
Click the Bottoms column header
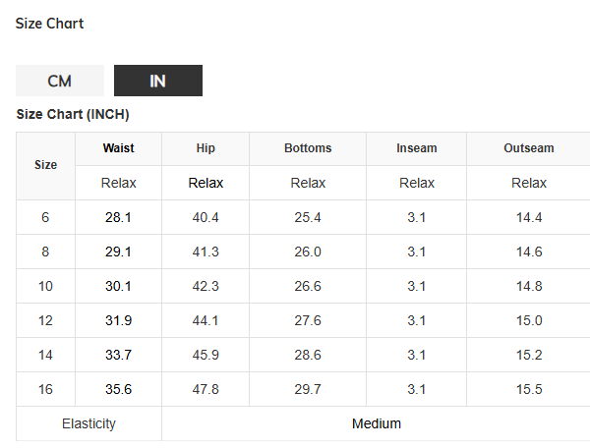pyautogui.click(x=308, y=148)
